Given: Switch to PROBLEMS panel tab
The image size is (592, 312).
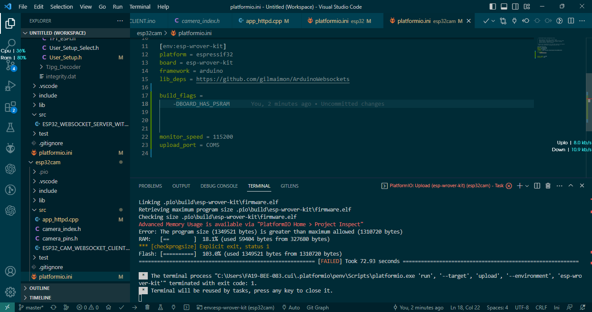Looking at the screenshot, I should click(150, 186).
